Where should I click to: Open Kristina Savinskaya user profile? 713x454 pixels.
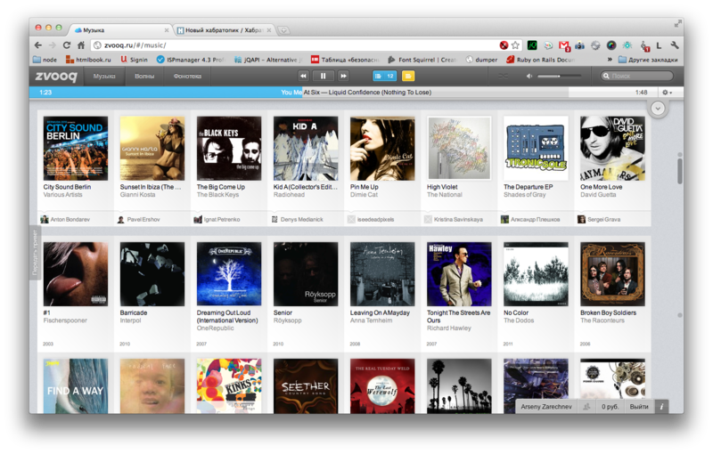click(x=454, y=219)
